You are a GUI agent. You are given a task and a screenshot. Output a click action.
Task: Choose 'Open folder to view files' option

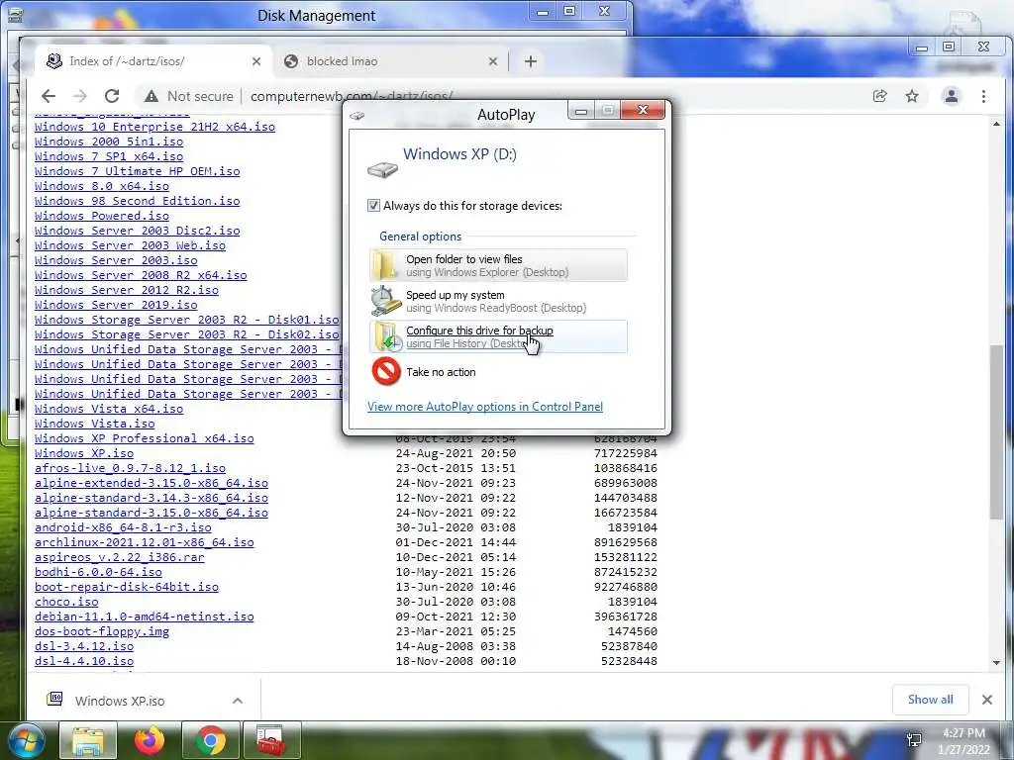coord(499,265)
